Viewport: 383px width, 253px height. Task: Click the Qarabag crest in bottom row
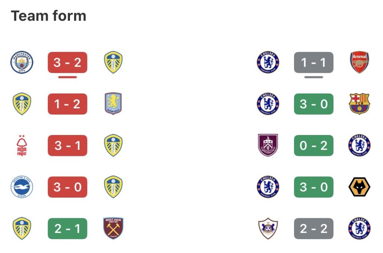268,228
